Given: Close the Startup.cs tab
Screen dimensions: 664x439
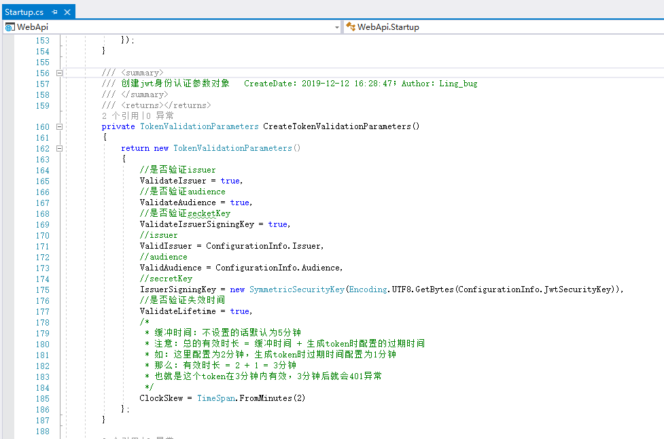Looking at the screenshot, I should tap(67, 12).
